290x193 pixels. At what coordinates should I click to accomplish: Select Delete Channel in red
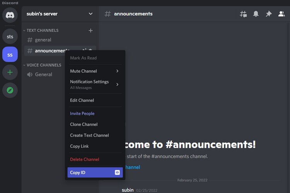point(95,159)
